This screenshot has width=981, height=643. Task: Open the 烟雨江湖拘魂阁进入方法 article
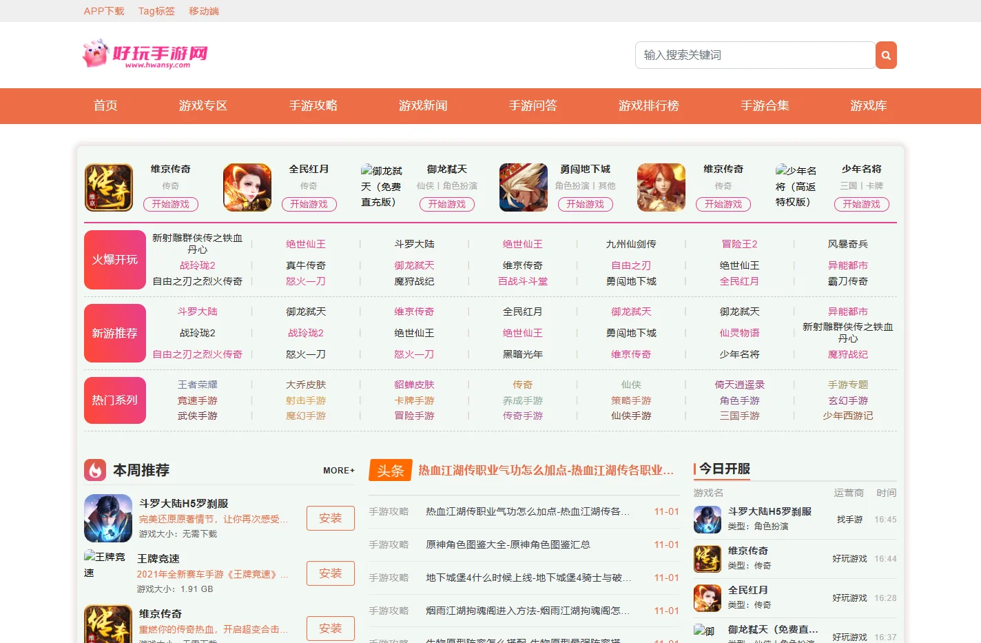pyautogui.click(x=528, y=611)
